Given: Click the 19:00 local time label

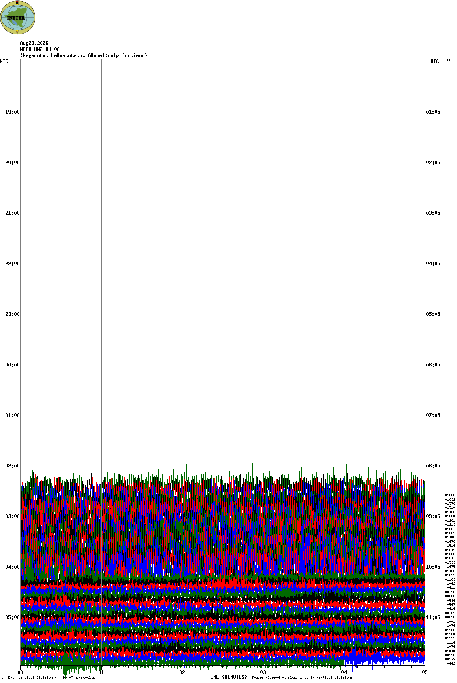Looking at the screenshot, I should pos(12,112).
